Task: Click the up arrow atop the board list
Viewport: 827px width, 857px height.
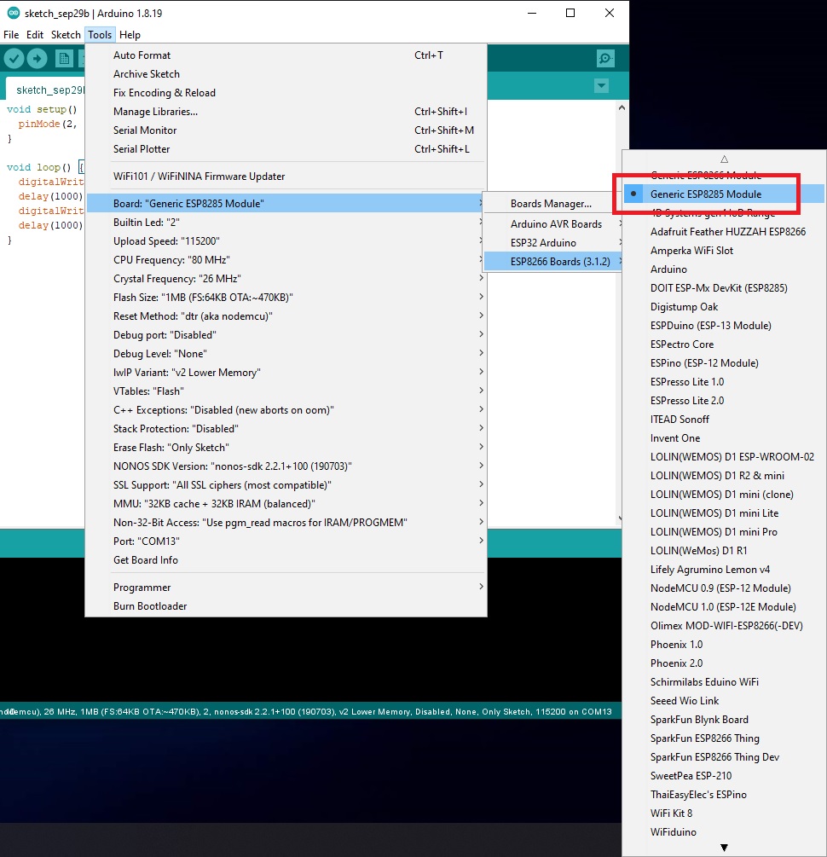Action: tap(724, 159)
